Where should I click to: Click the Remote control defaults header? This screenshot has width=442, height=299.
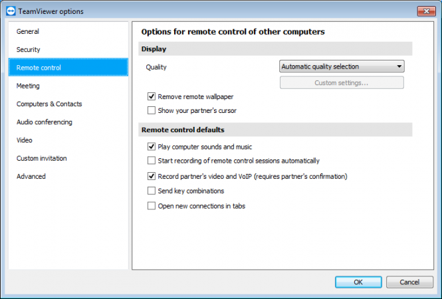tap(275, 130)
